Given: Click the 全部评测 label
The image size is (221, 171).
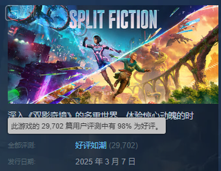Looking at the screenshot, I should point(22,145).
